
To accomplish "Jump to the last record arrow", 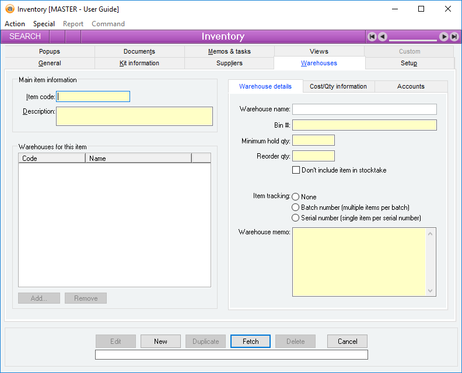I will point(454,37).
